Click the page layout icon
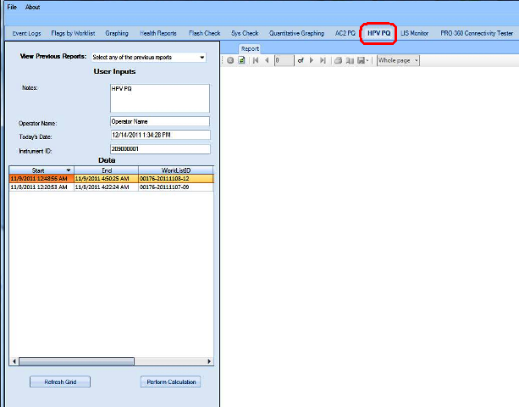This screenshot has width=519, height=407. click(x=349, y=61)
